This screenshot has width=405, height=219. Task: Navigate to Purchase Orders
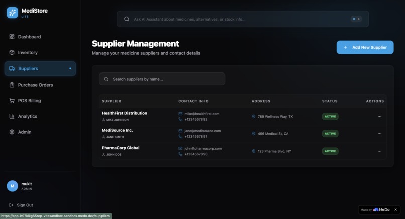point(40,85)
